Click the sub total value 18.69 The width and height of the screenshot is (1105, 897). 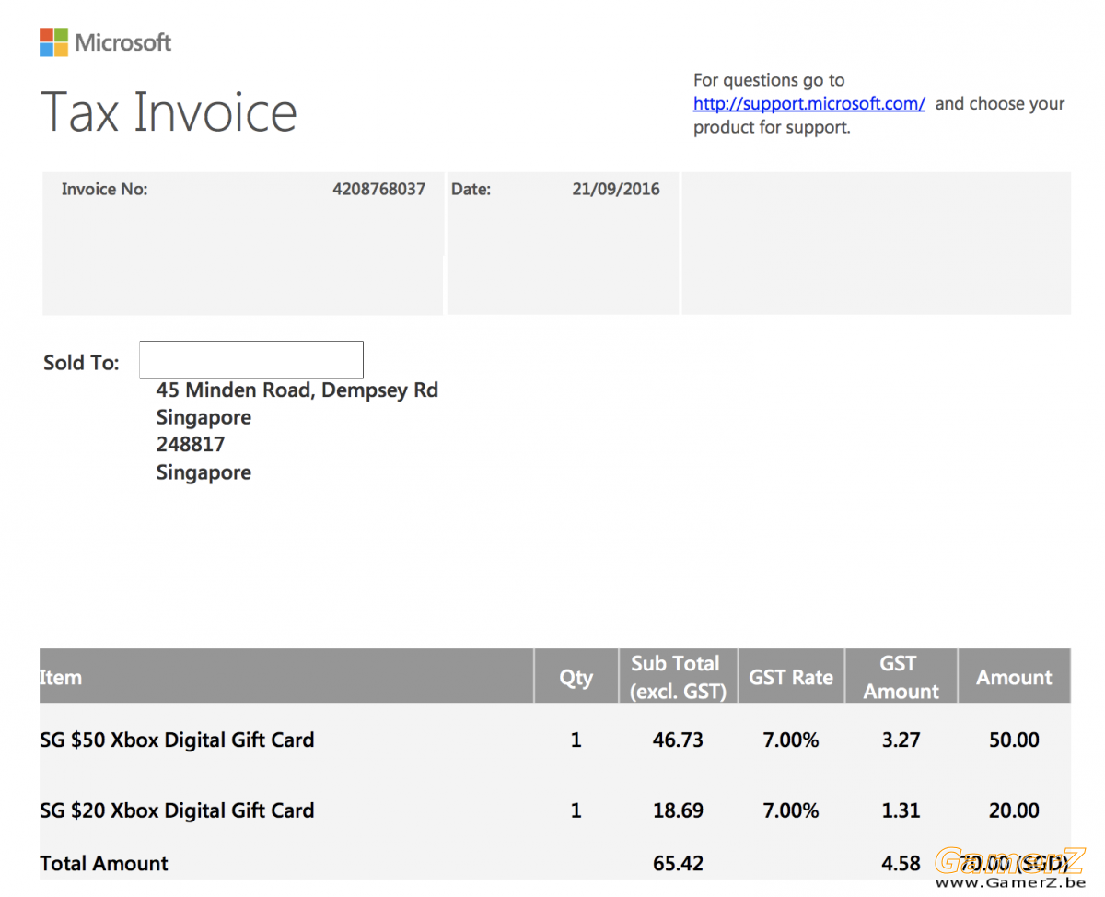pos(678,811)
